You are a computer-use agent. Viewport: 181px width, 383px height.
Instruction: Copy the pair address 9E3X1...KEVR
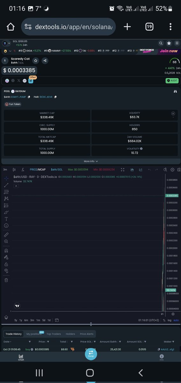[55, 97]
